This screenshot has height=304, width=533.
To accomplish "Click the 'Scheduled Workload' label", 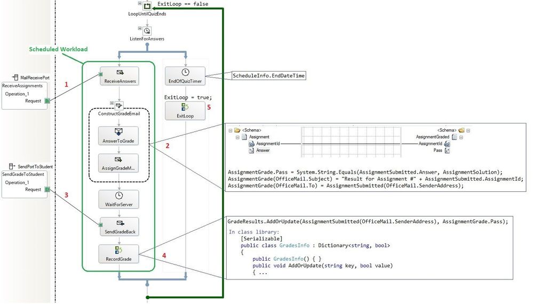I will point(58,49).
